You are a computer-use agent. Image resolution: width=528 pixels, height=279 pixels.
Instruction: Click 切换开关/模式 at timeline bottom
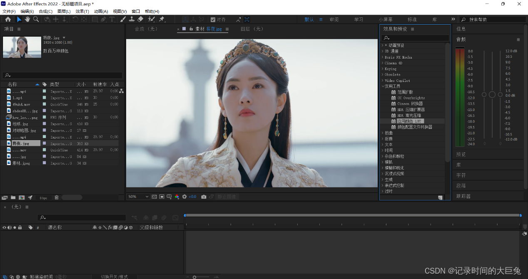coord(114,277)
